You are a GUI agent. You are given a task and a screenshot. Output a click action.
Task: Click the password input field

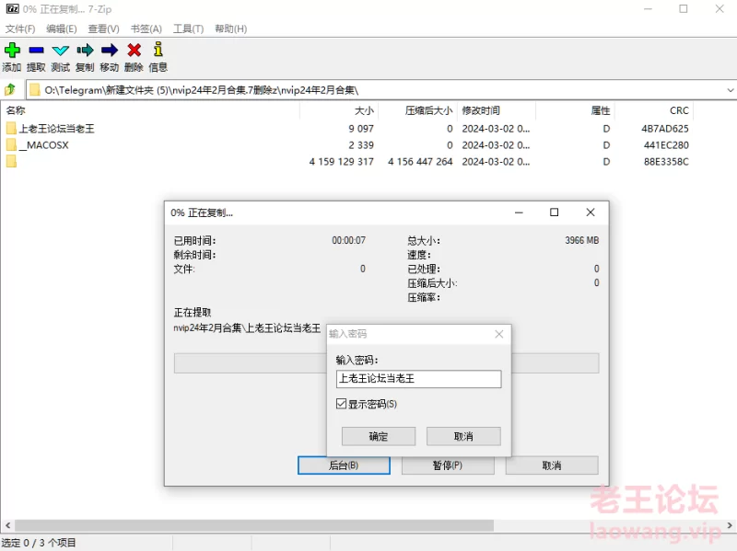point(419,379)
